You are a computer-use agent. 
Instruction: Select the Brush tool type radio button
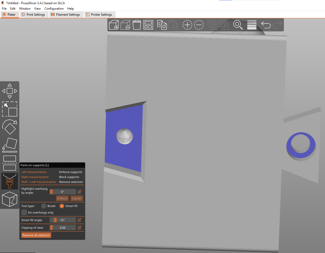(44, 206)
